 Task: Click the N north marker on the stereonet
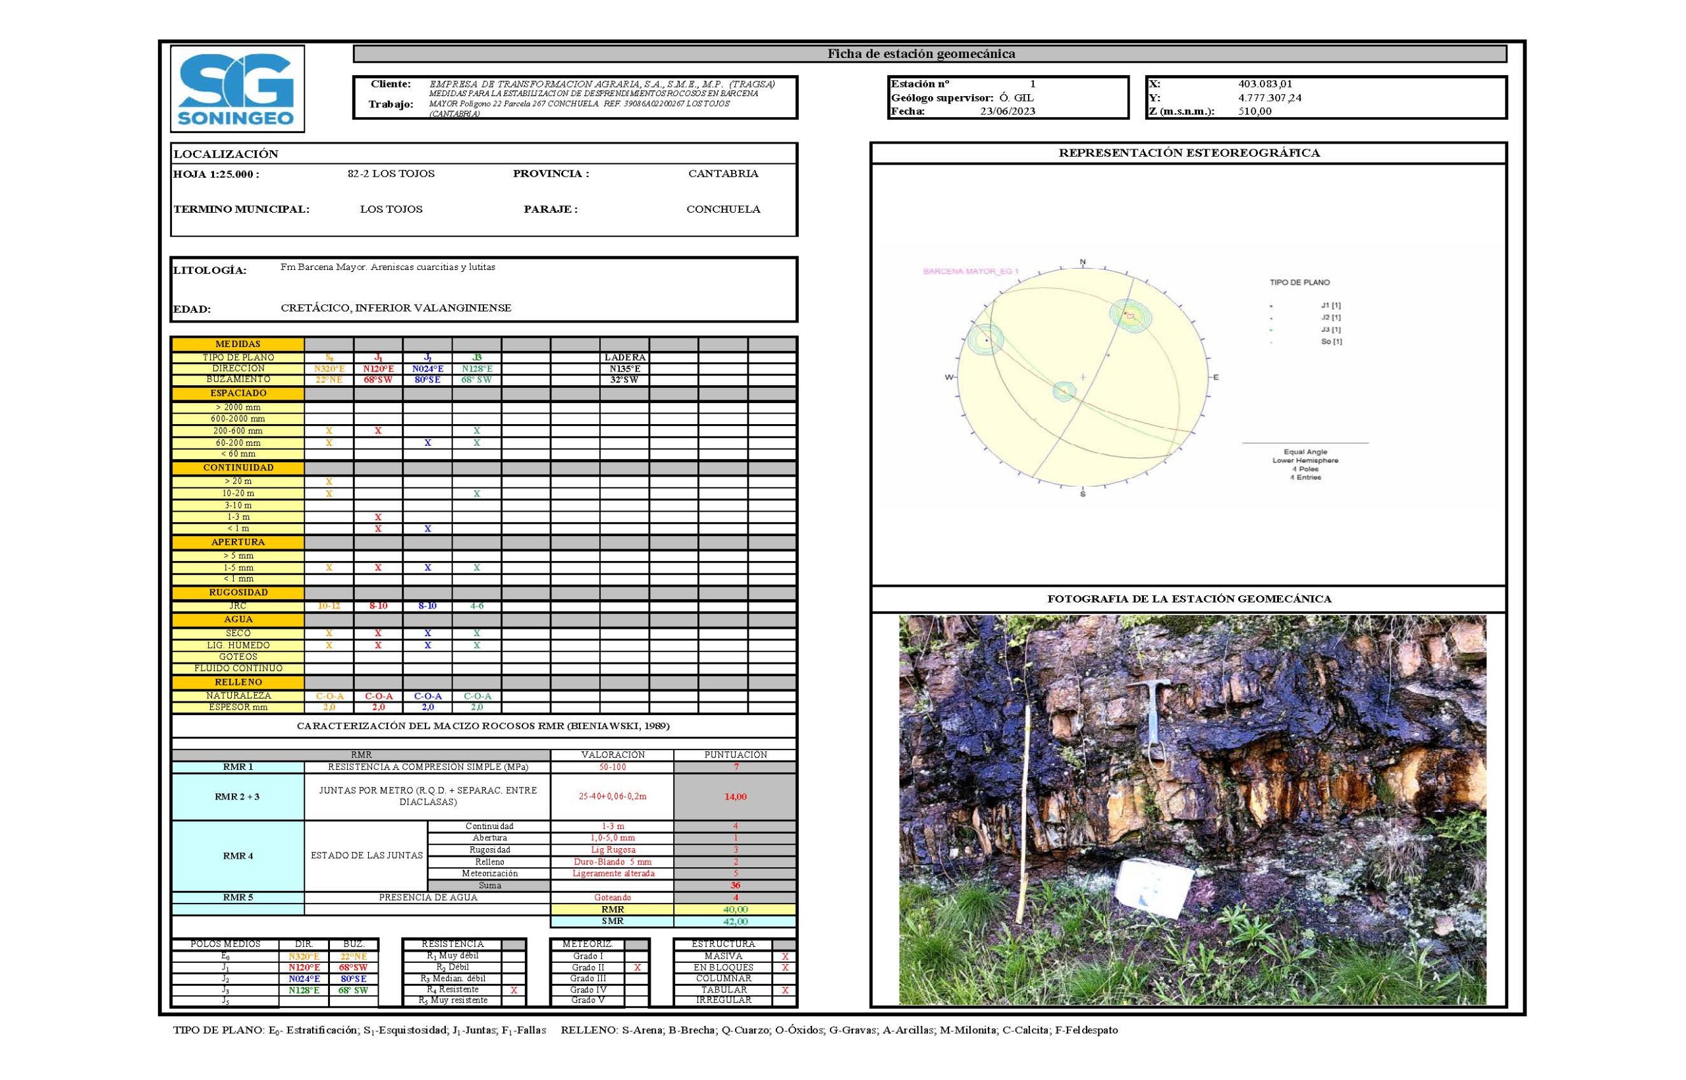1082,262
